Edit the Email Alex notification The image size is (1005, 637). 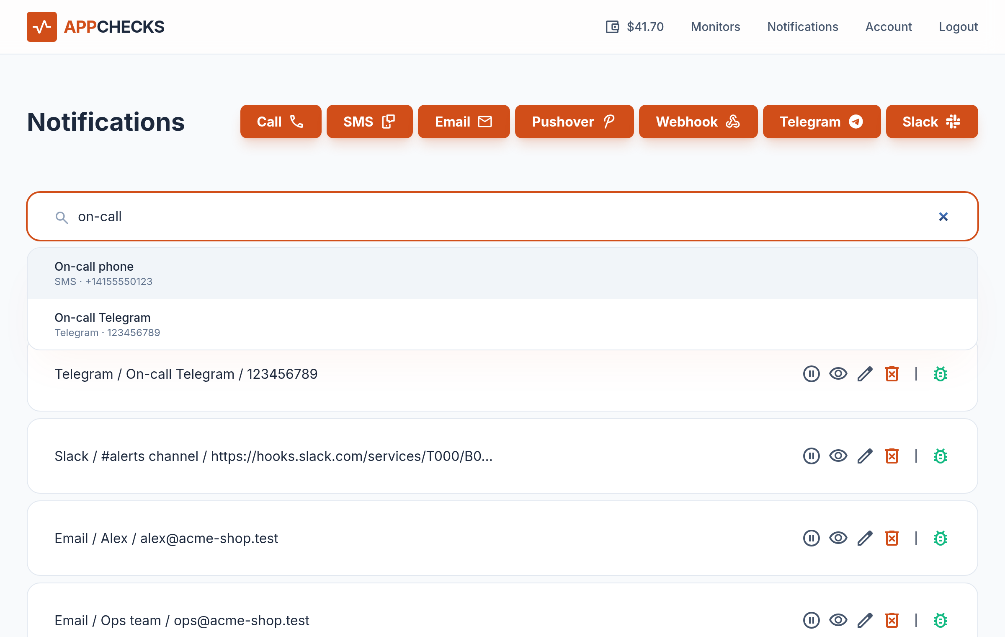865,538
